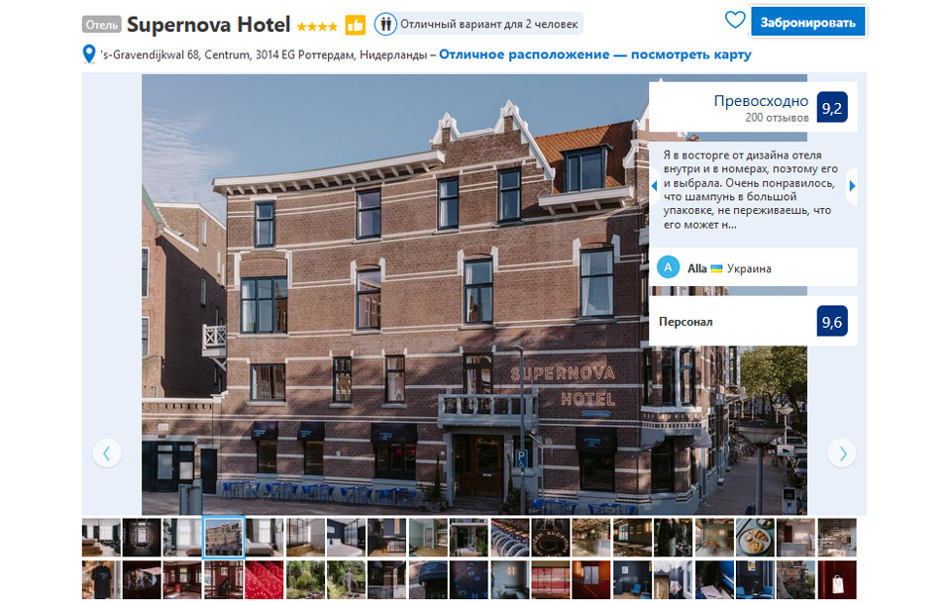Show previous photo with left arrow
The width and height of the screenshot is (951, 605).
[x=107, y=453]
